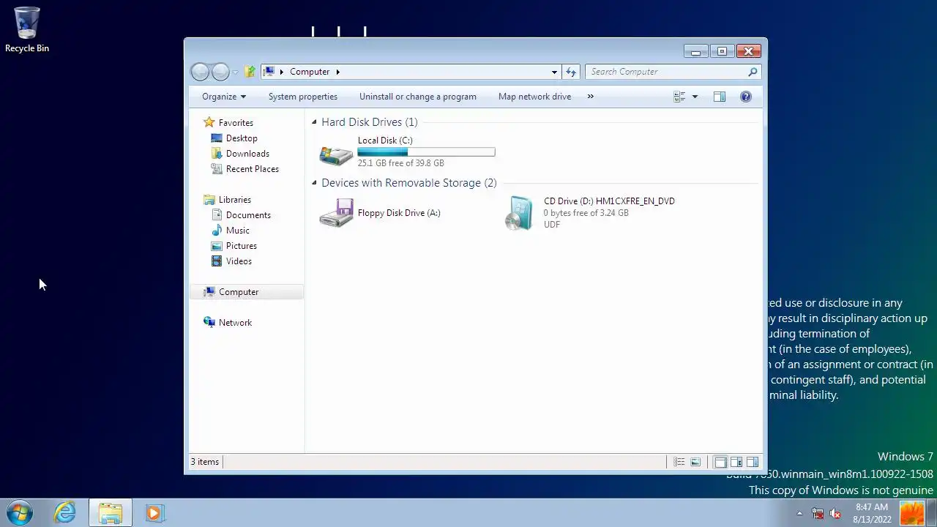Click System properties in the toolbar
This screenshot has height=527, width=937.
303,97
